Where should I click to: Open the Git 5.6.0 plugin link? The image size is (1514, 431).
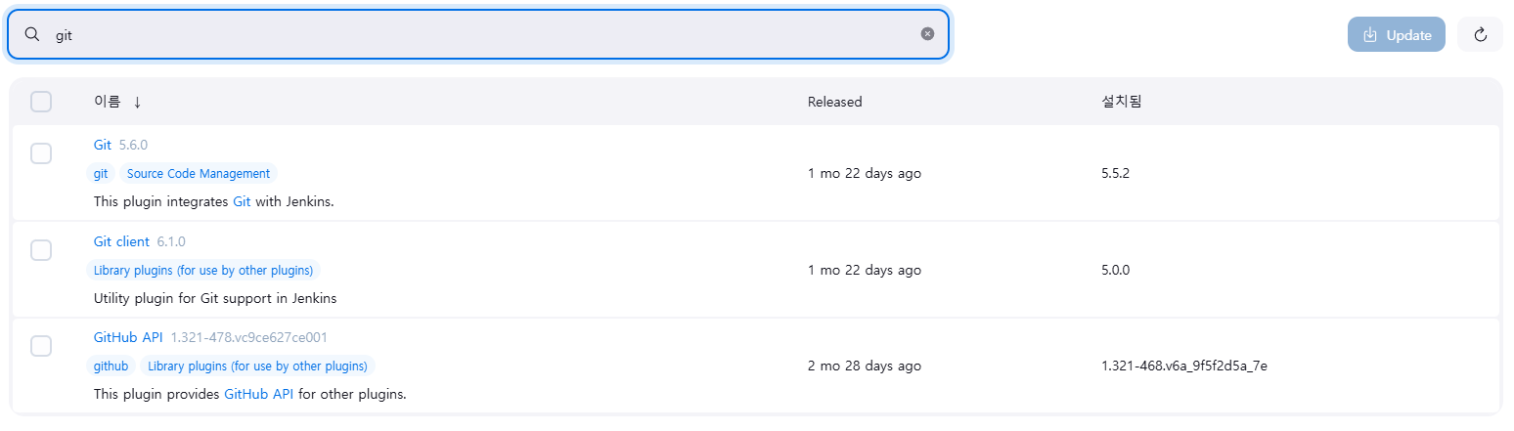(x=103, y=145)
